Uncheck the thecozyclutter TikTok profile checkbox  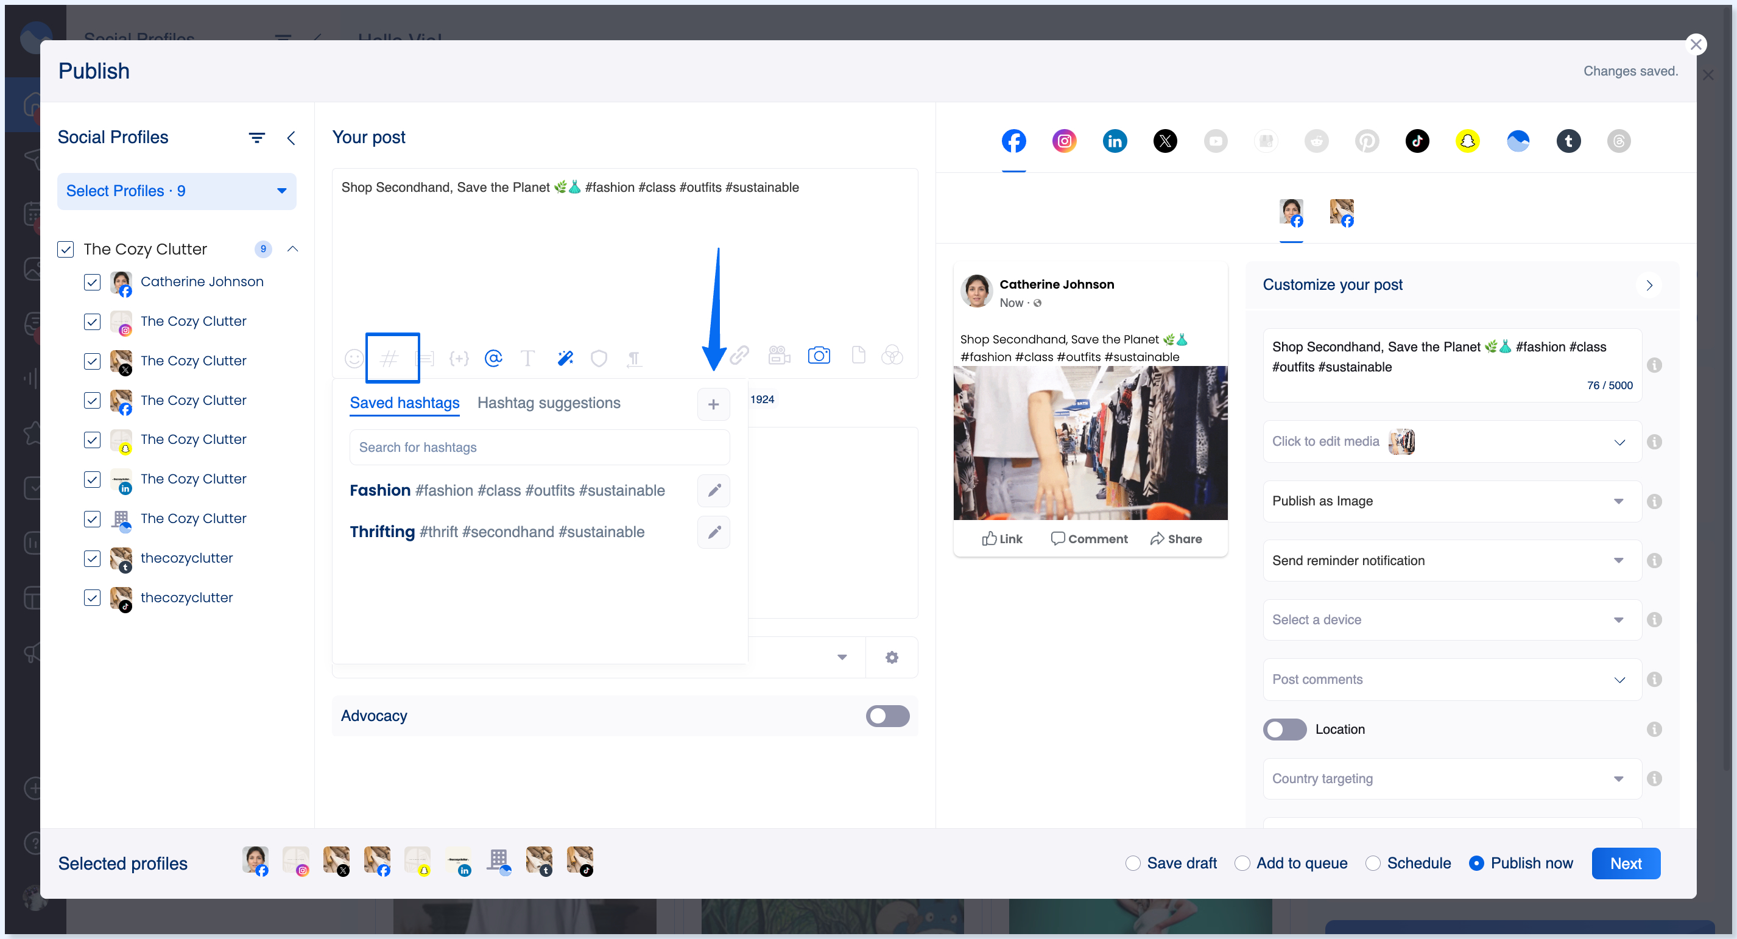coord(93,598)
